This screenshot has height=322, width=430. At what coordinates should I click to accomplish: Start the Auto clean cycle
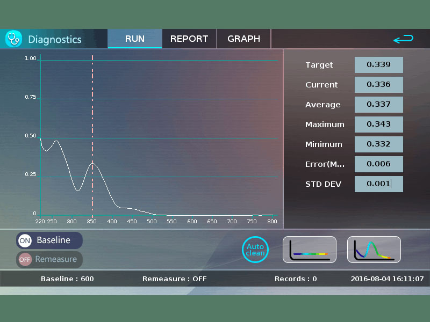(255, 250)
